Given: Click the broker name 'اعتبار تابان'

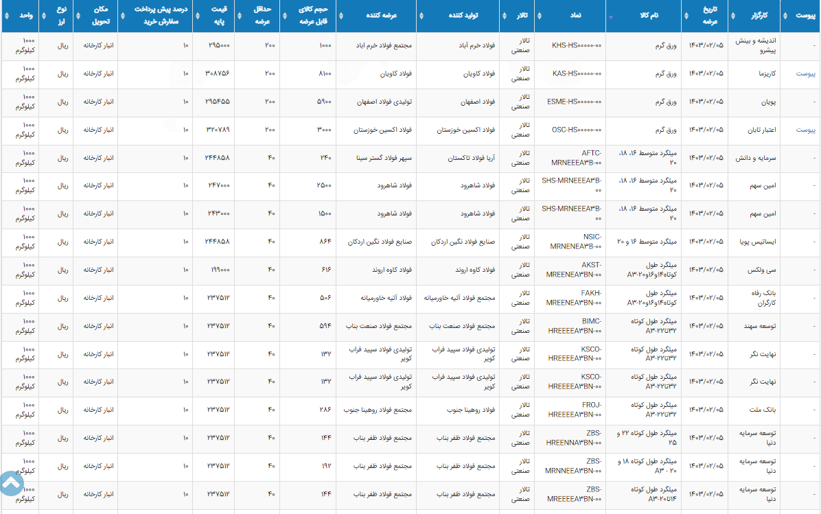Looking at the screenshot, I should tap(762, 130).
